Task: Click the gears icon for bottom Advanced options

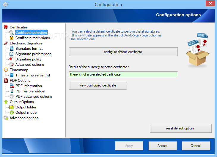Action: [6, 118]
